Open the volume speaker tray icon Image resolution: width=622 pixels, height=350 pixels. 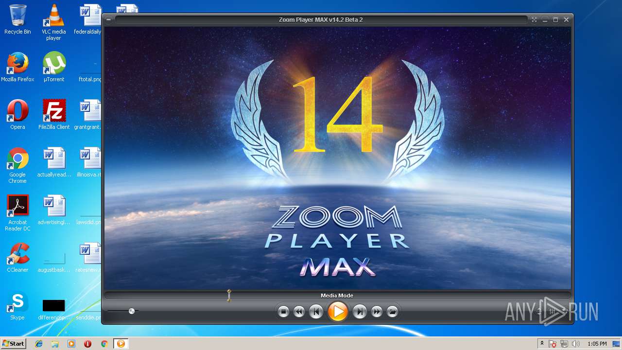[x=576, y=344]
